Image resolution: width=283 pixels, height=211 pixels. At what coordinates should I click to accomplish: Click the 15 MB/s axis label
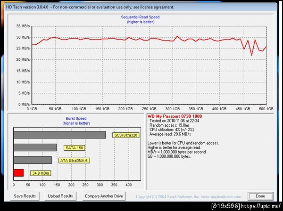[x=23, y=71]
